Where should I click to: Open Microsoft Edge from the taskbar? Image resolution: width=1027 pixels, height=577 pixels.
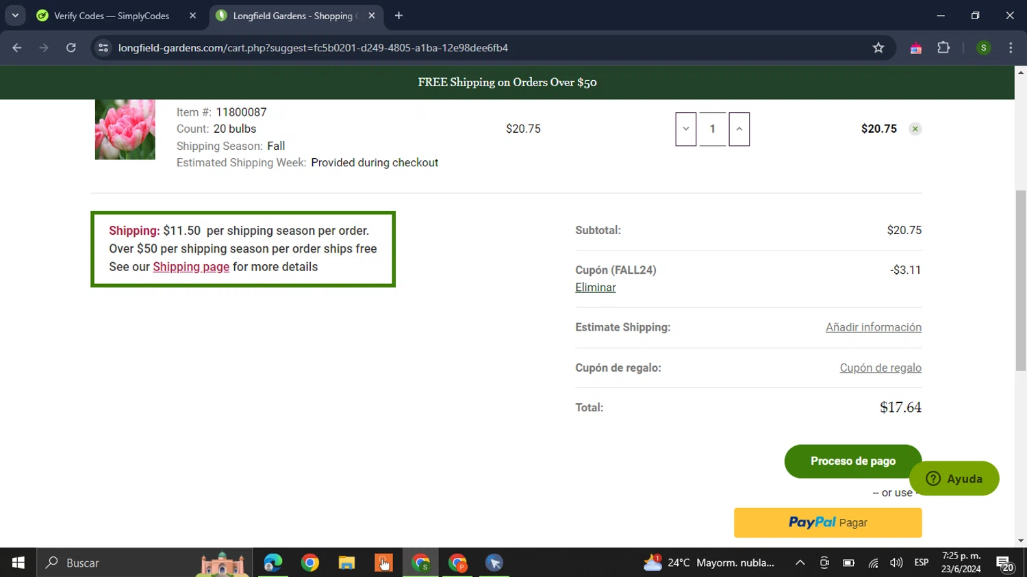[x=273, y=563]
